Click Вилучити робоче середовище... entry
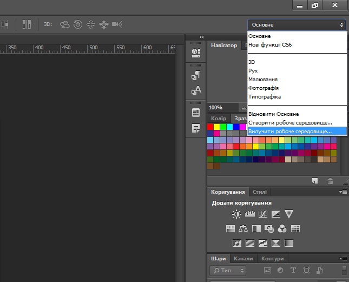349x282 pixels. tap(297, 132)
